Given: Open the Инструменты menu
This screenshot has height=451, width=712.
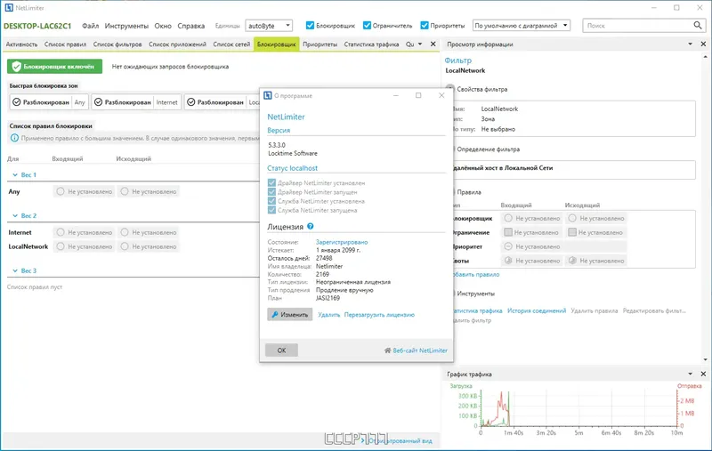Looking at the screenshot, I should point(126,26).
